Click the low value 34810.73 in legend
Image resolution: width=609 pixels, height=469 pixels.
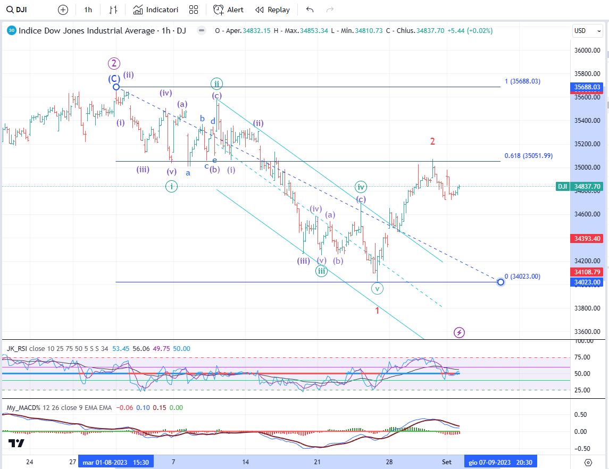click(x=369, y=31)
